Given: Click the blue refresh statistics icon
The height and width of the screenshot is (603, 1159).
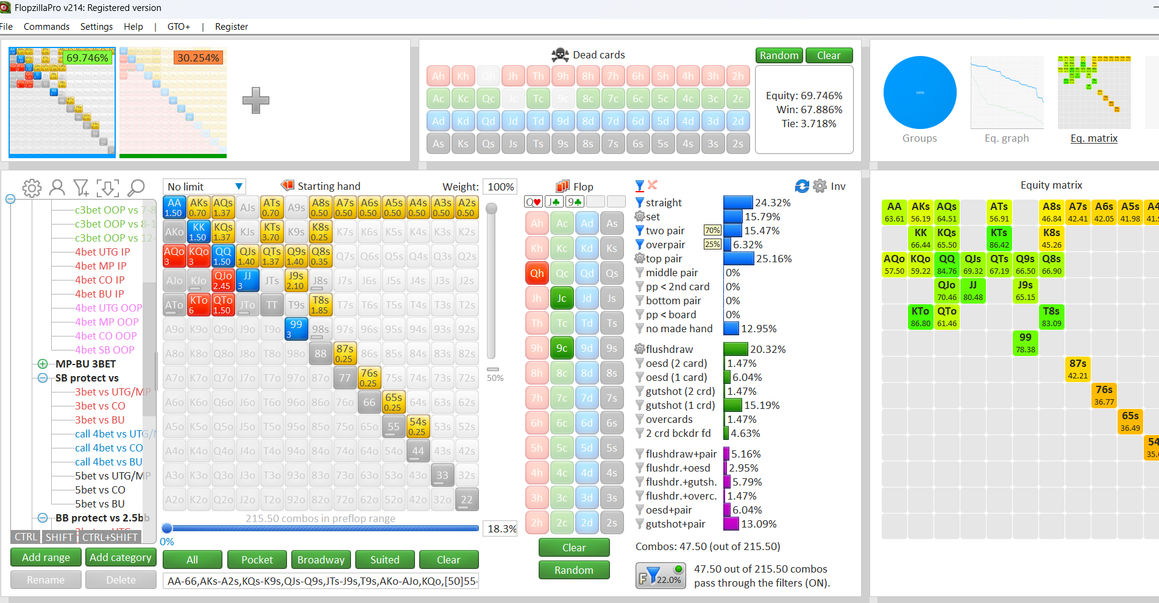Looking at the screenshot, I should [802, 186].
